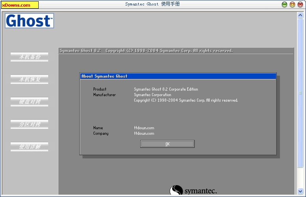Click the xDowns.com yellow label
The height and width of the screenshot is (197, 306).
pyautogui.click(x=20, y=5)
